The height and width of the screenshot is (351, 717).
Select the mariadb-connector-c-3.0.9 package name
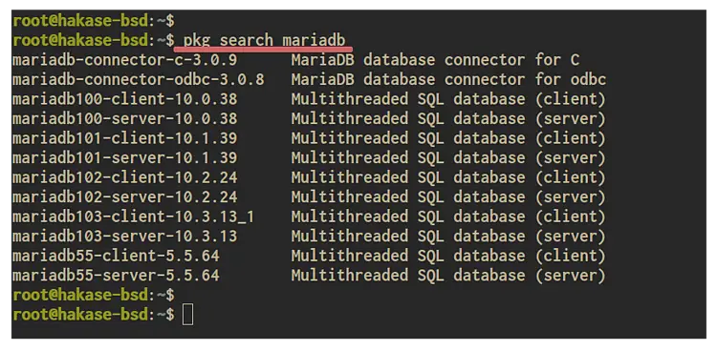click(124, 60)
